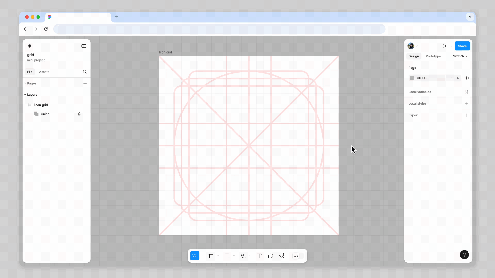Select the Pen tool
The height and width of the screenshot is (278, 495).
(243, 256)
